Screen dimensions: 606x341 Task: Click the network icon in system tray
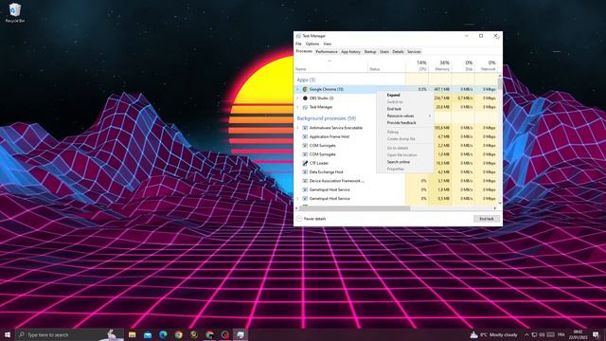pos(534,334)
